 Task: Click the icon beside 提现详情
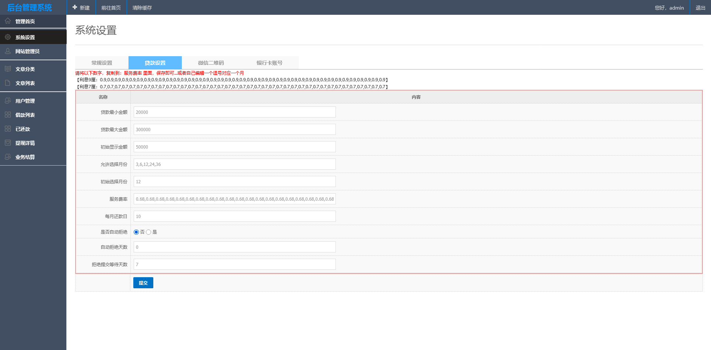8,143
